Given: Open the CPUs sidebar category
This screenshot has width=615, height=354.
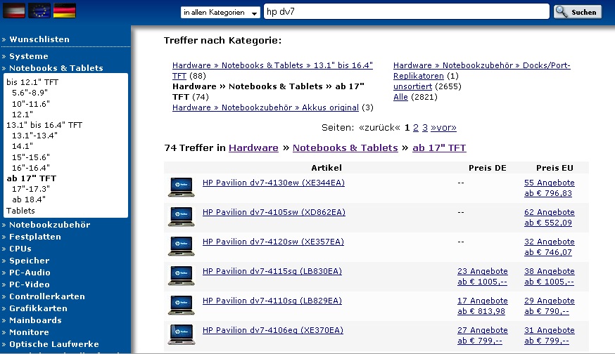Looking at the screenshot, I should (x=20, y=248).
